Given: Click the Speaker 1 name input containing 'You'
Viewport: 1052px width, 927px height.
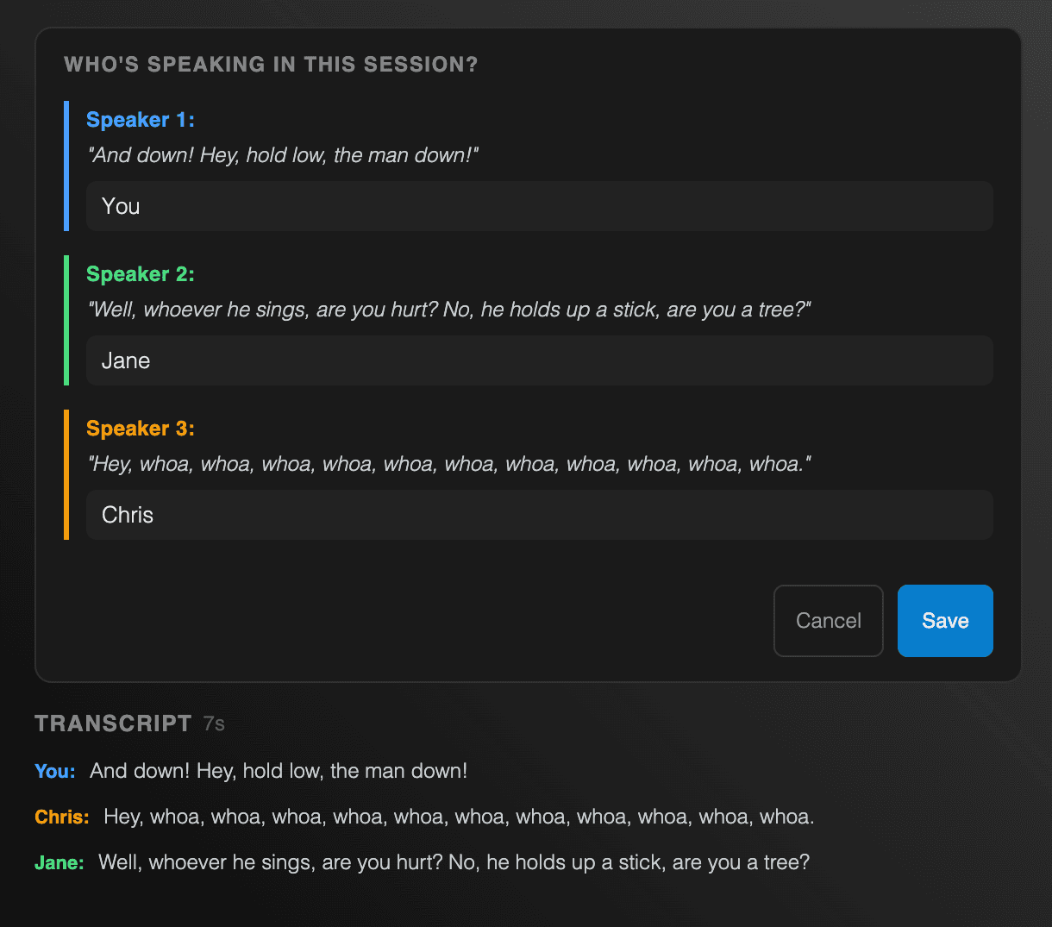Looking at the screenshot, I should [x=539, y=206].
